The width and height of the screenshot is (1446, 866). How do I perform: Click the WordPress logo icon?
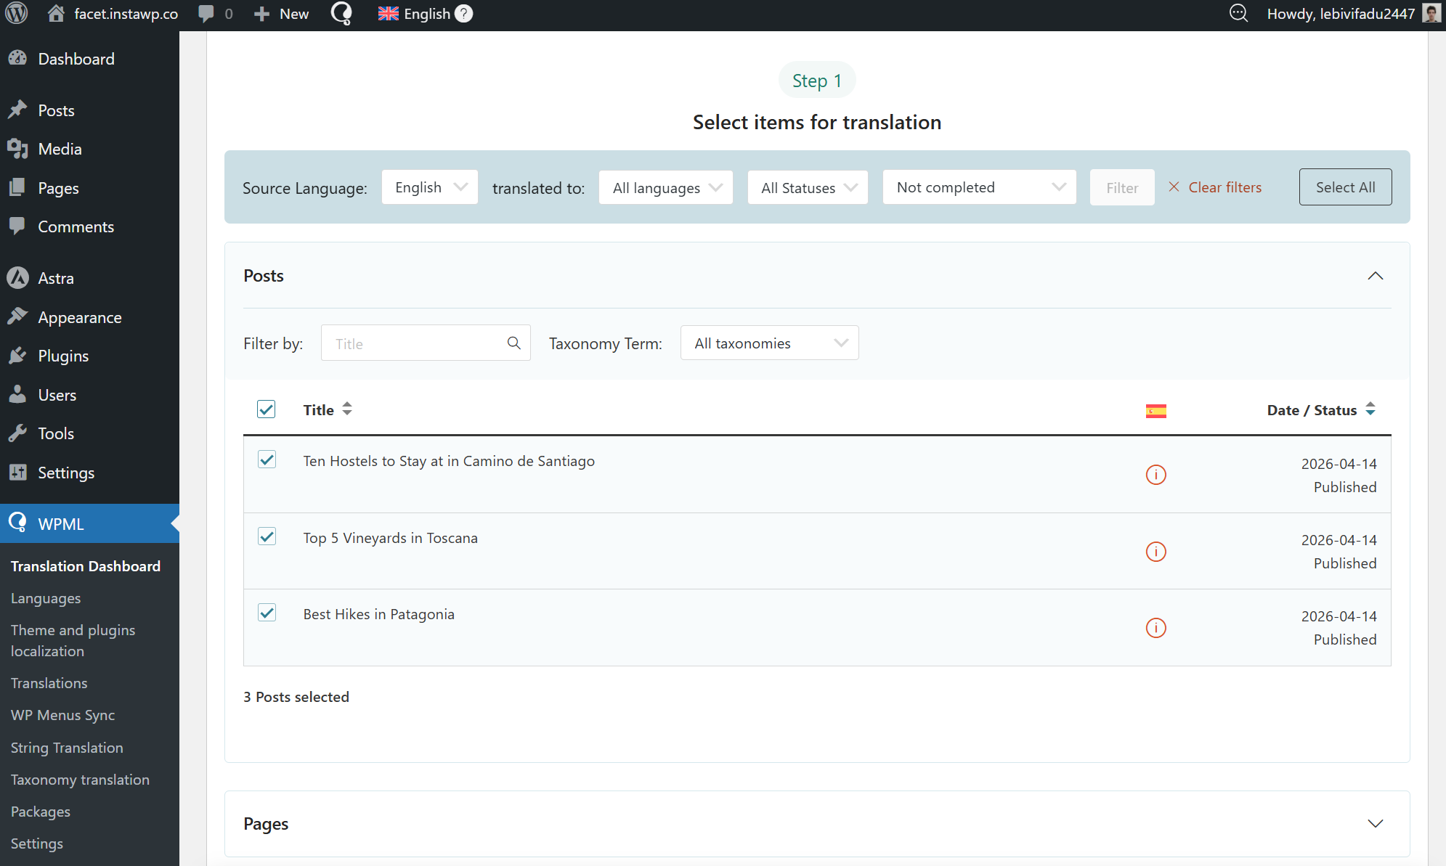(x=16, y=13)
